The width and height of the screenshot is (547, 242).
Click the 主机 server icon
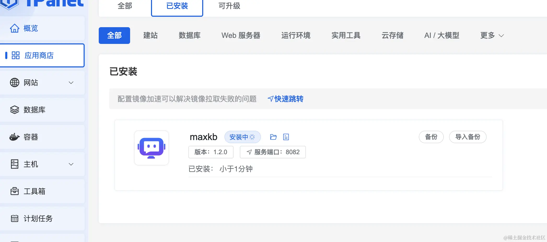[15, 164]
